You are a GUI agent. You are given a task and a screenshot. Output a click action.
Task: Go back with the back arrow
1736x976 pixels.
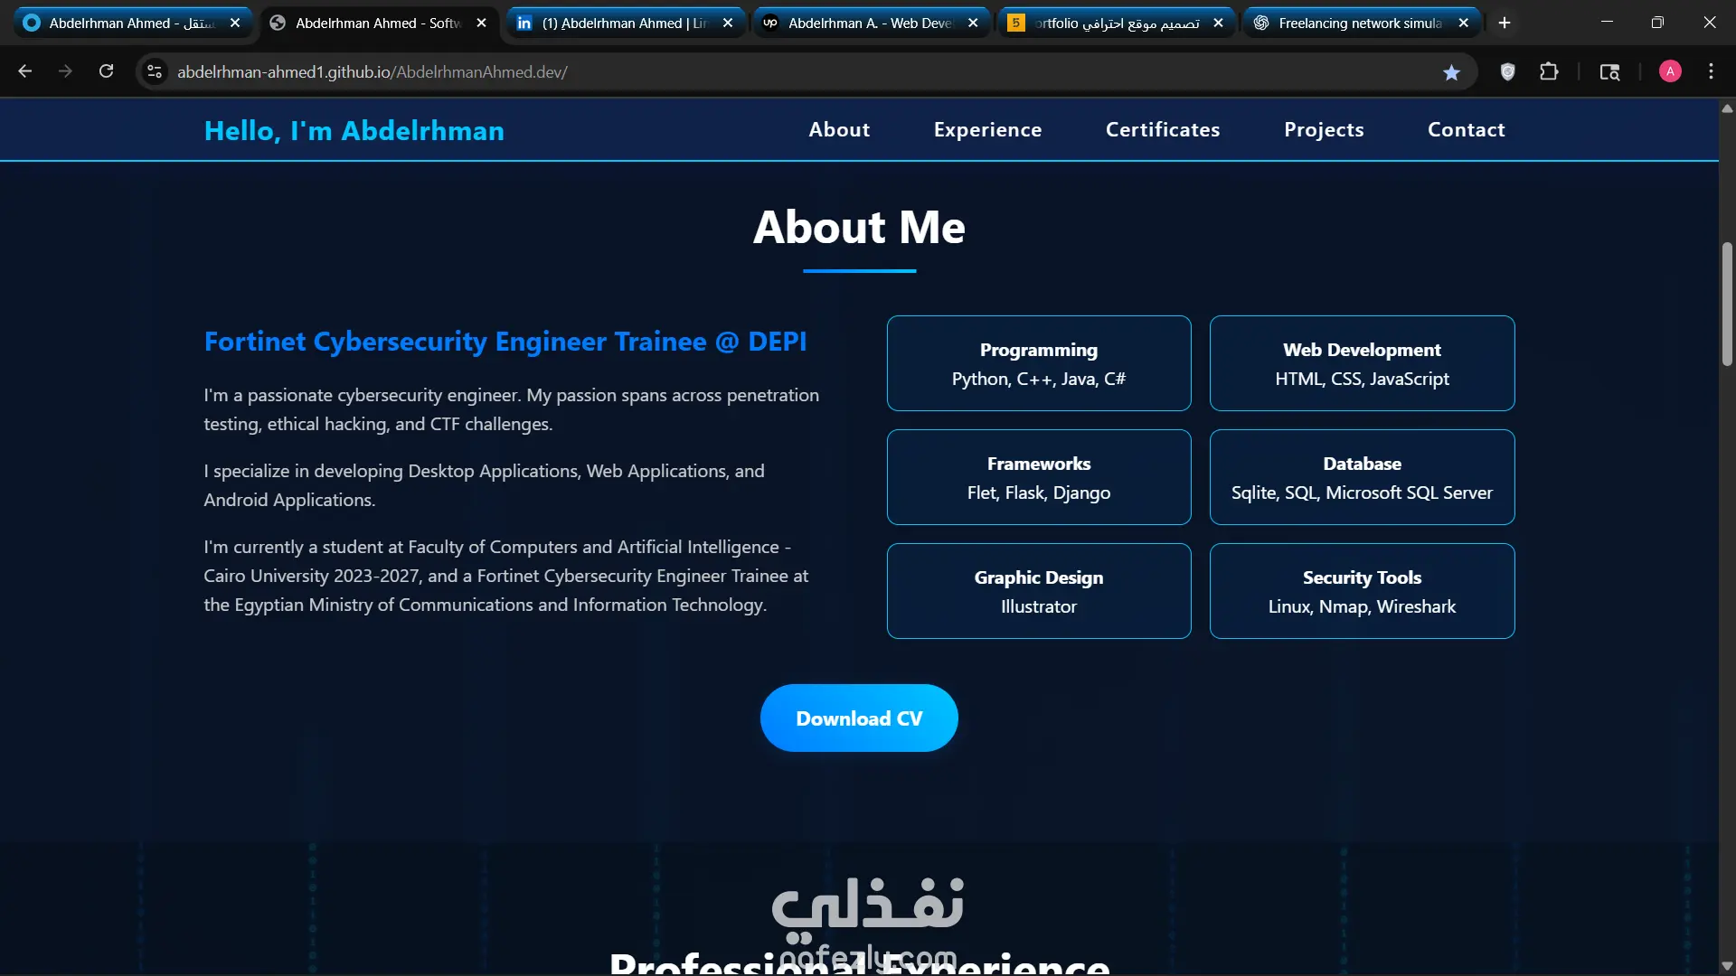point(25,71)
